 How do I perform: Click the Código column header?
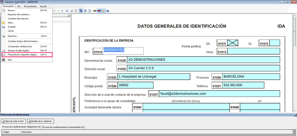tap(11, 132)
